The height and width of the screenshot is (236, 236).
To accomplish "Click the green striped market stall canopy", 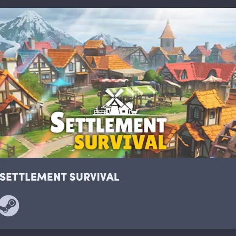I will click(x=132, y=90).
